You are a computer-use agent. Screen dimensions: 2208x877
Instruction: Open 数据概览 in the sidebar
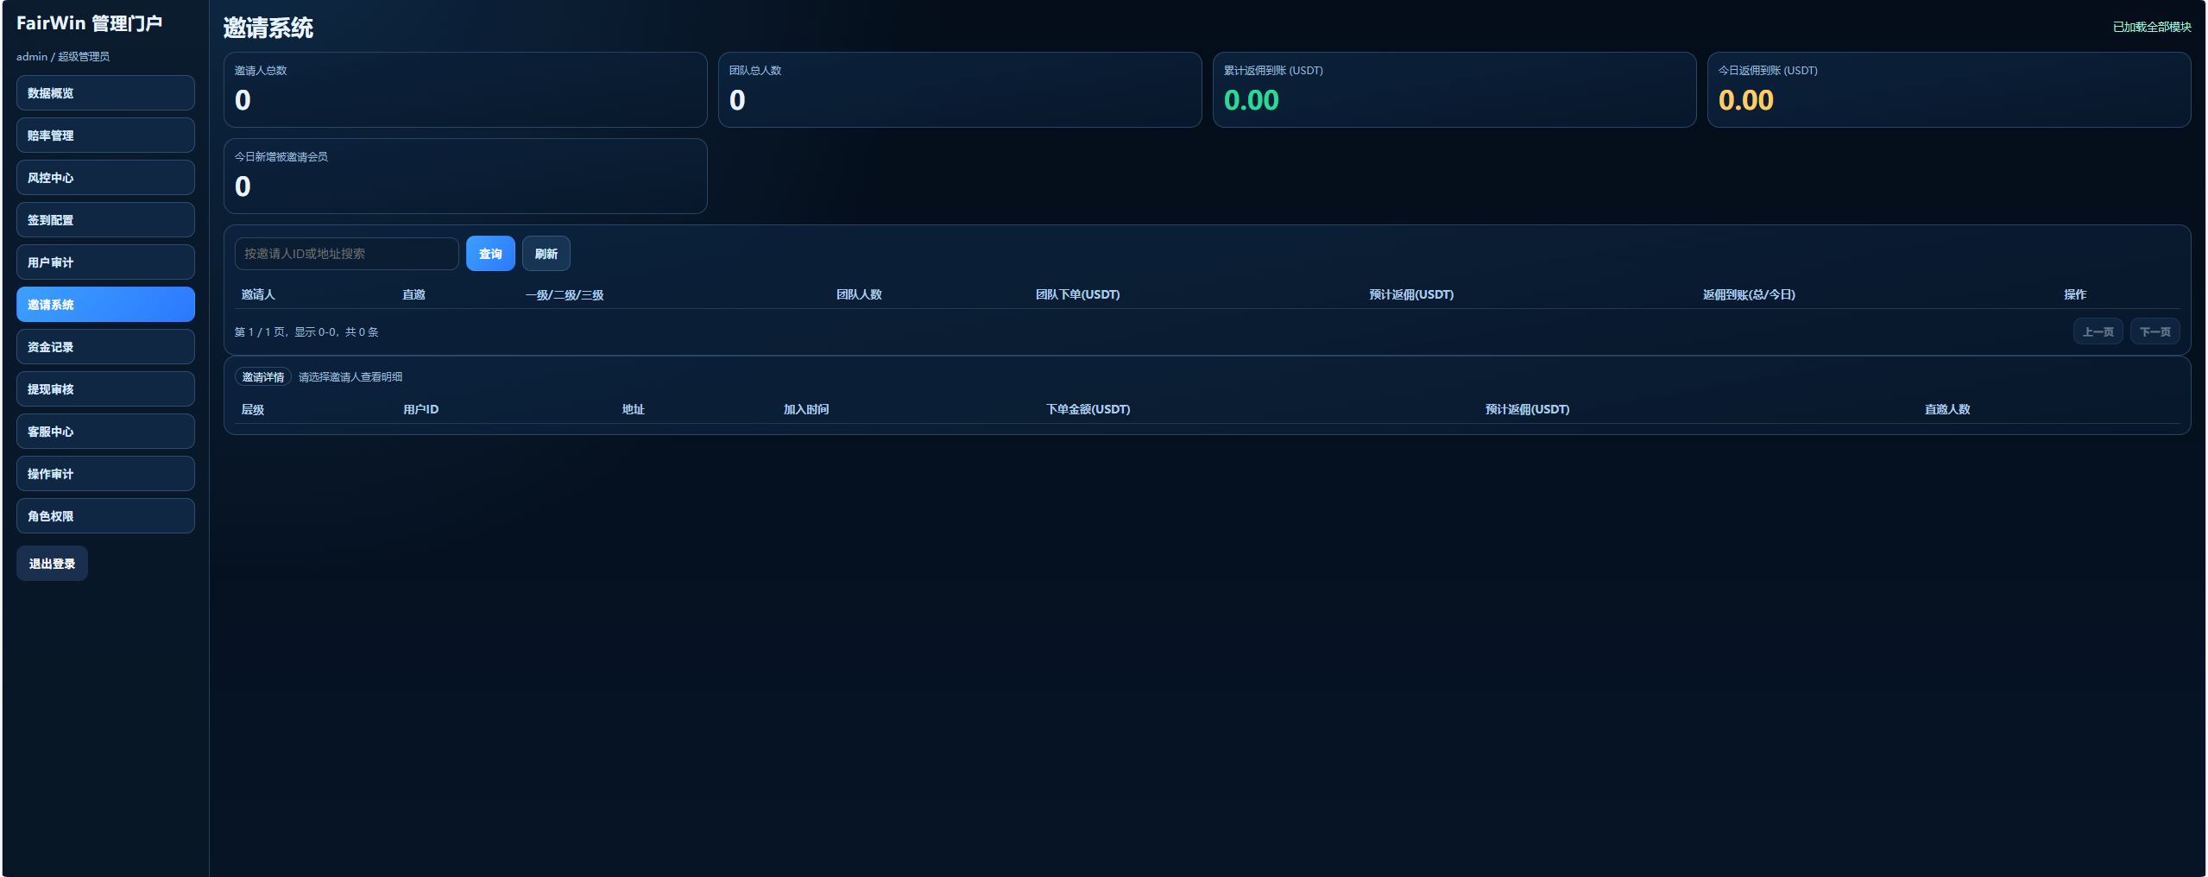point(105,93)
